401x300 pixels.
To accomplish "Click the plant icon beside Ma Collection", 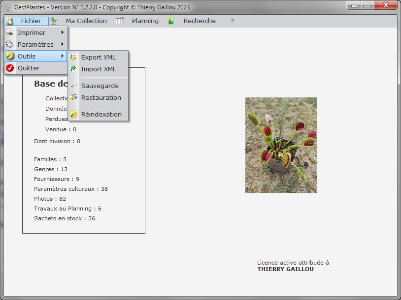I will 54,21.
